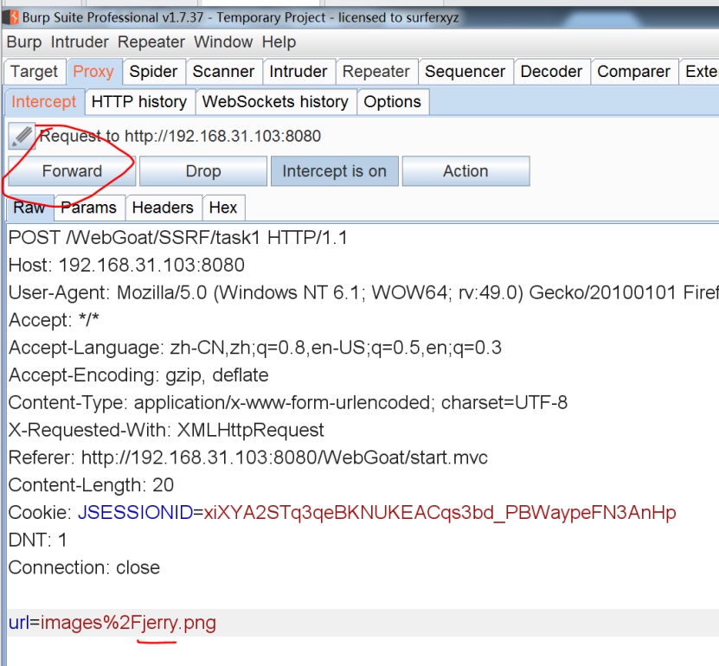The height and width of the screenshot is (666, 719).
Task: Select the Proxy tab
Action: 93,72
